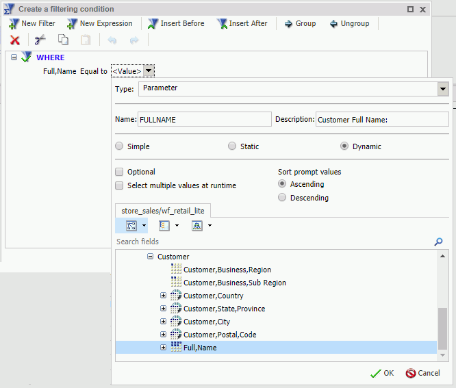Choose Descending sort order
Viewport: 456px width, 388px height.
[x=282, y=198]
